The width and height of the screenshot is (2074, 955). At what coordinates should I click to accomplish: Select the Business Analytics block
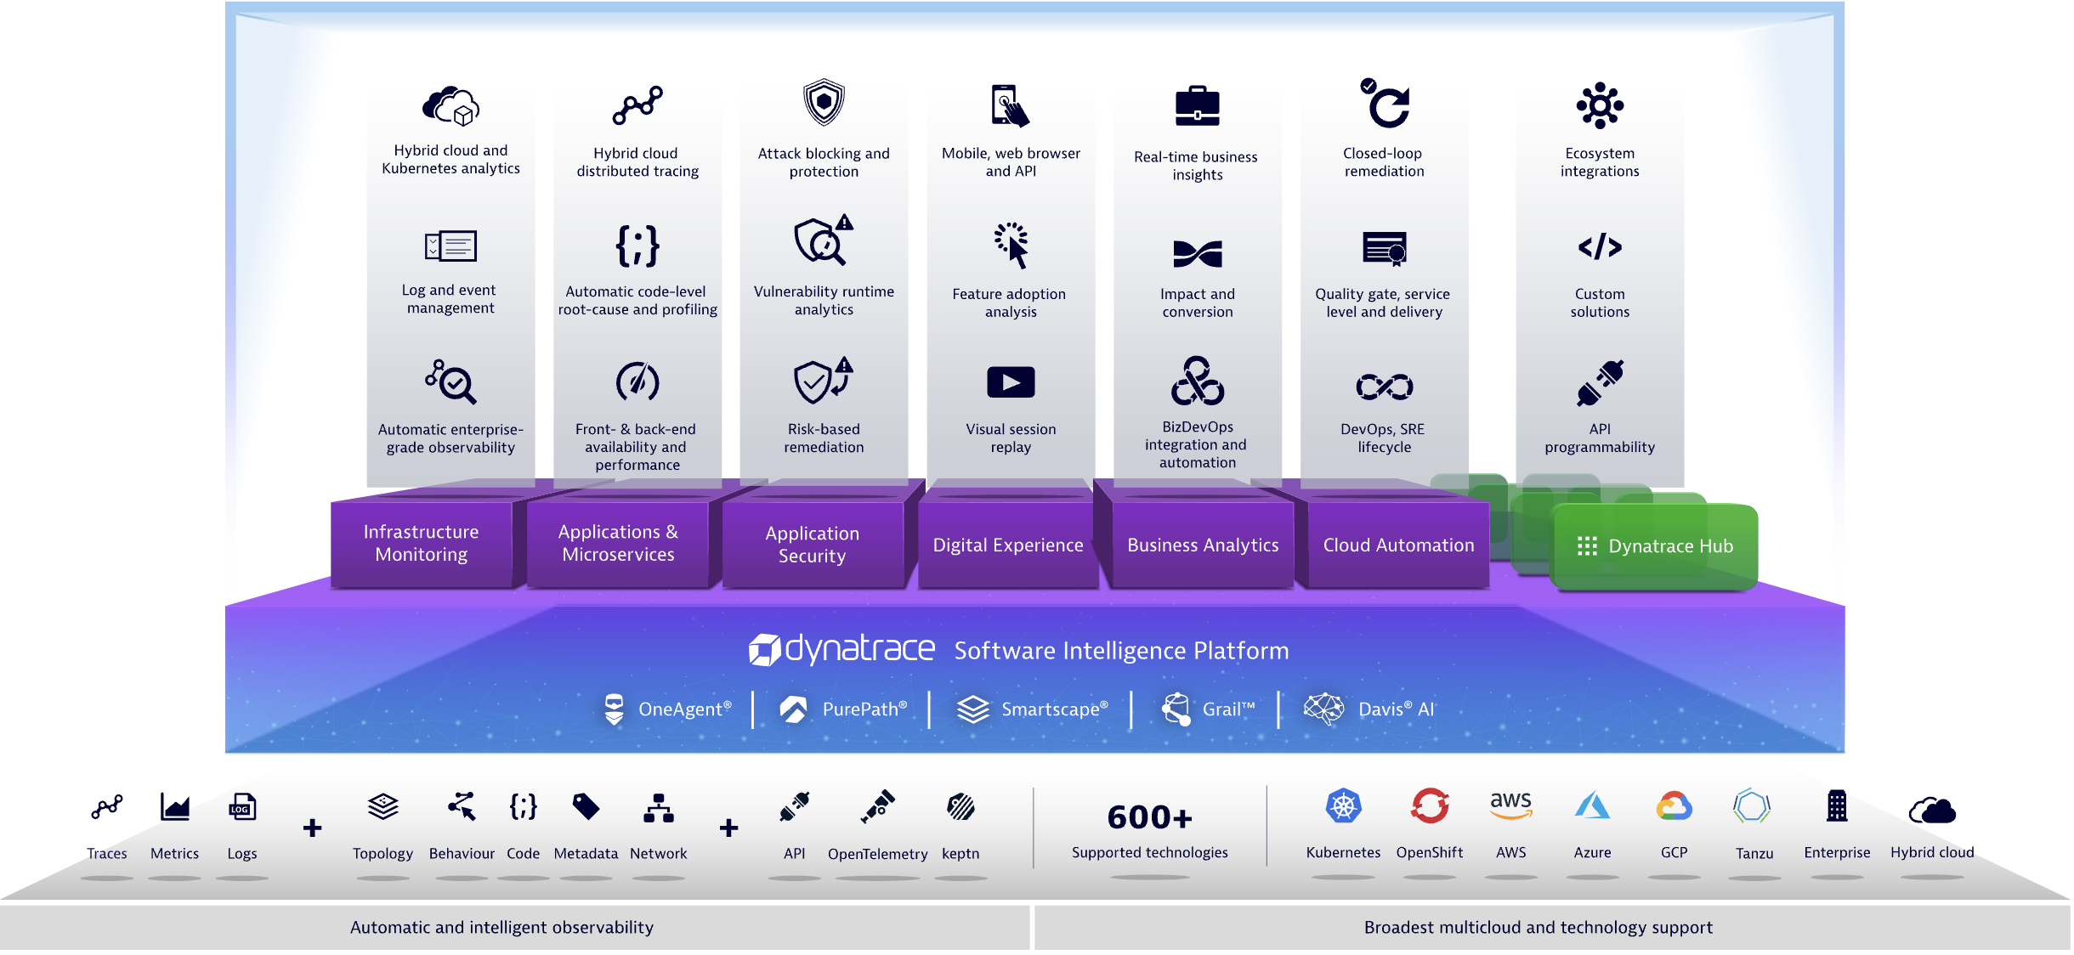tap(1203, 545)
